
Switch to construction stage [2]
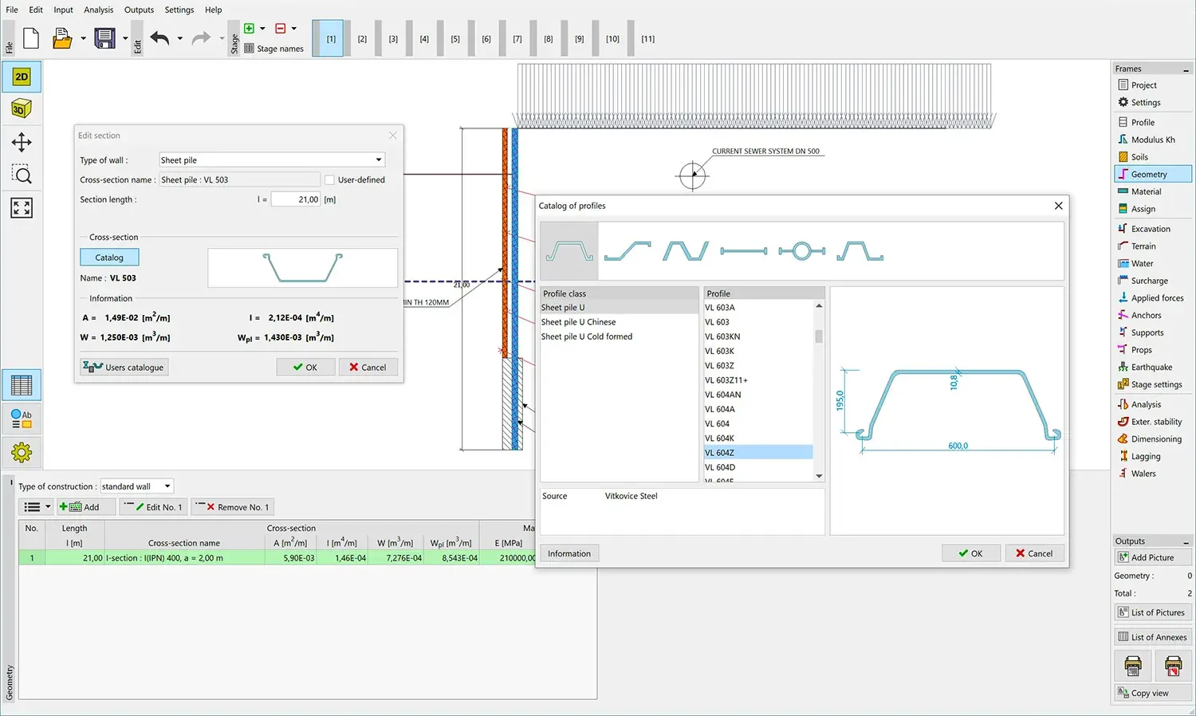(x=362, y=38)
